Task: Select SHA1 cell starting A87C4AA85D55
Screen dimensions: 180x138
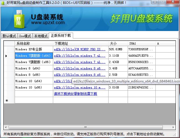Action: point(142,68)
